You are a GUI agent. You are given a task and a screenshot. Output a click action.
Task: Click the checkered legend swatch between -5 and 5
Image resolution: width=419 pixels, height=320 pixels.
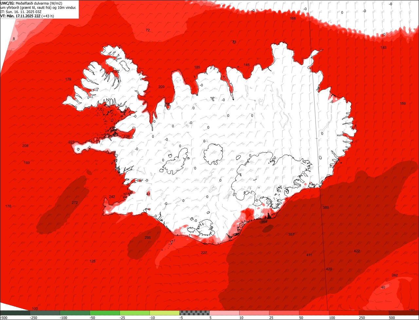tap(194, 312)
